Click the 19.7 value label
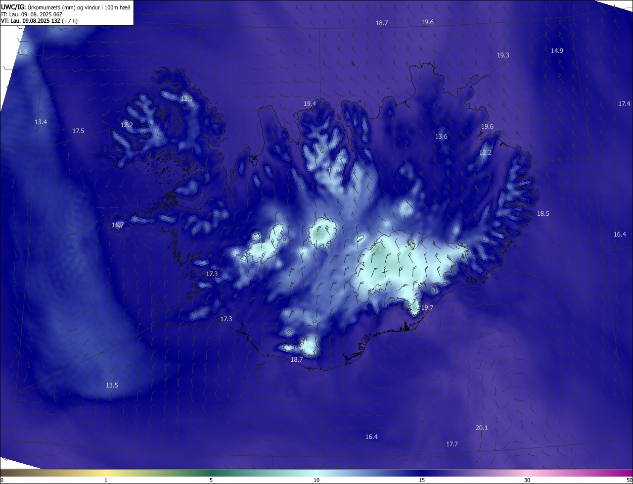633x484 pixels. (427, 307)
